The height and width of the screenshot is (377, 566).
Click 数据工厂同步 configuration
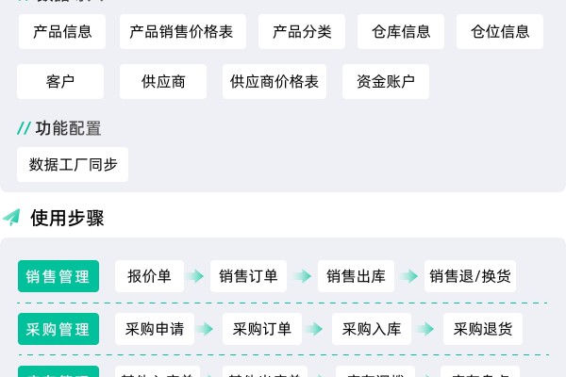73,165
